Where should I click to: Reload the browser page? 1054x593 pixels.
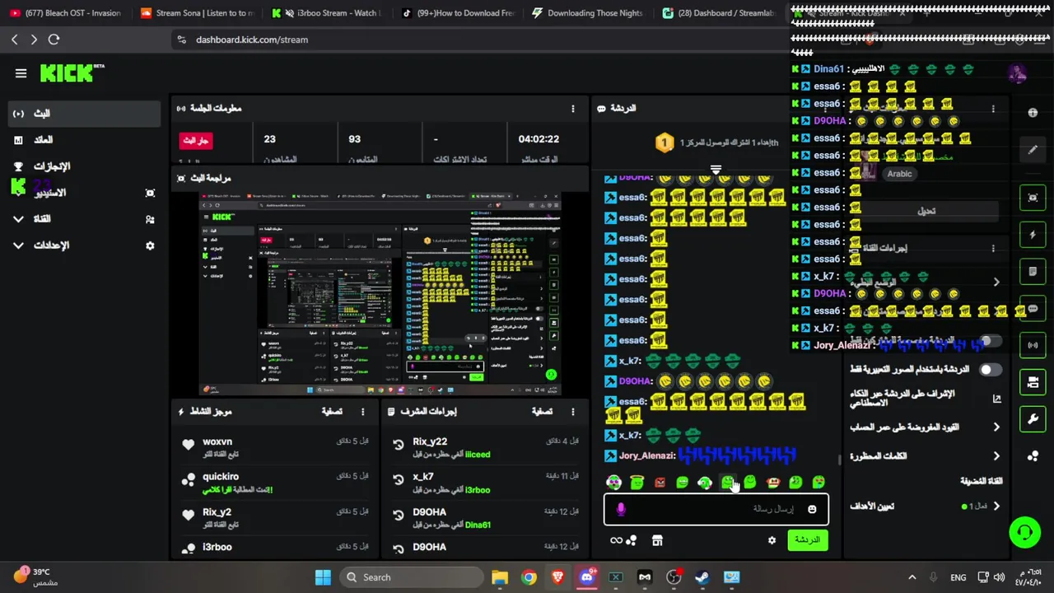(54, 40)
